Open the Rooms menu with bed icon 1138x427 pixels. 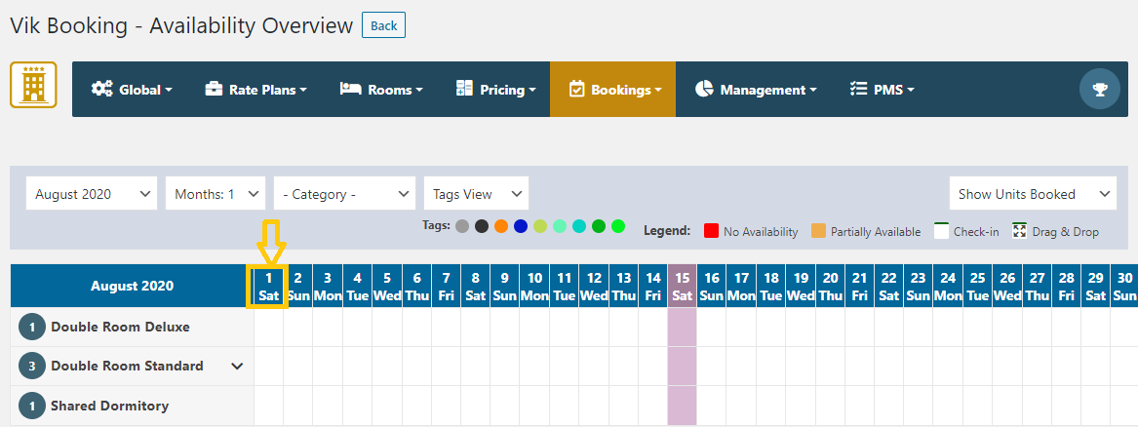381,90
